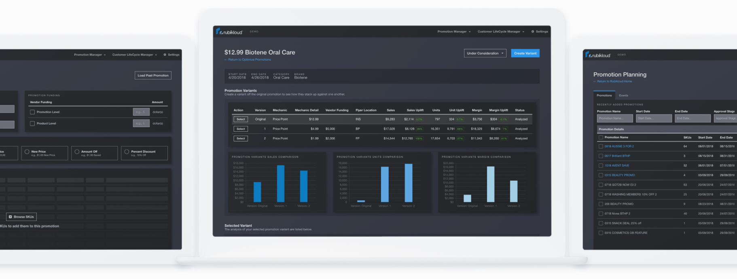Open Customer LifeCycle Manager menu in center window
Viewport: 737px width, 279px height.
(x=501, y=31)
